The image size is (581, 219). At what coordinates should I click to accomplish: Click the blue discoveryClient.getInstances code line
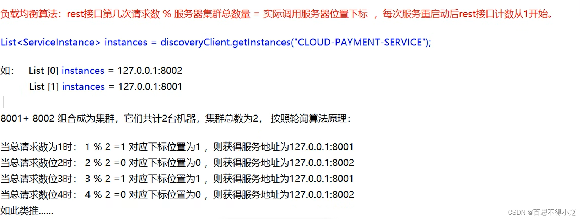click(x=216, y=42)
